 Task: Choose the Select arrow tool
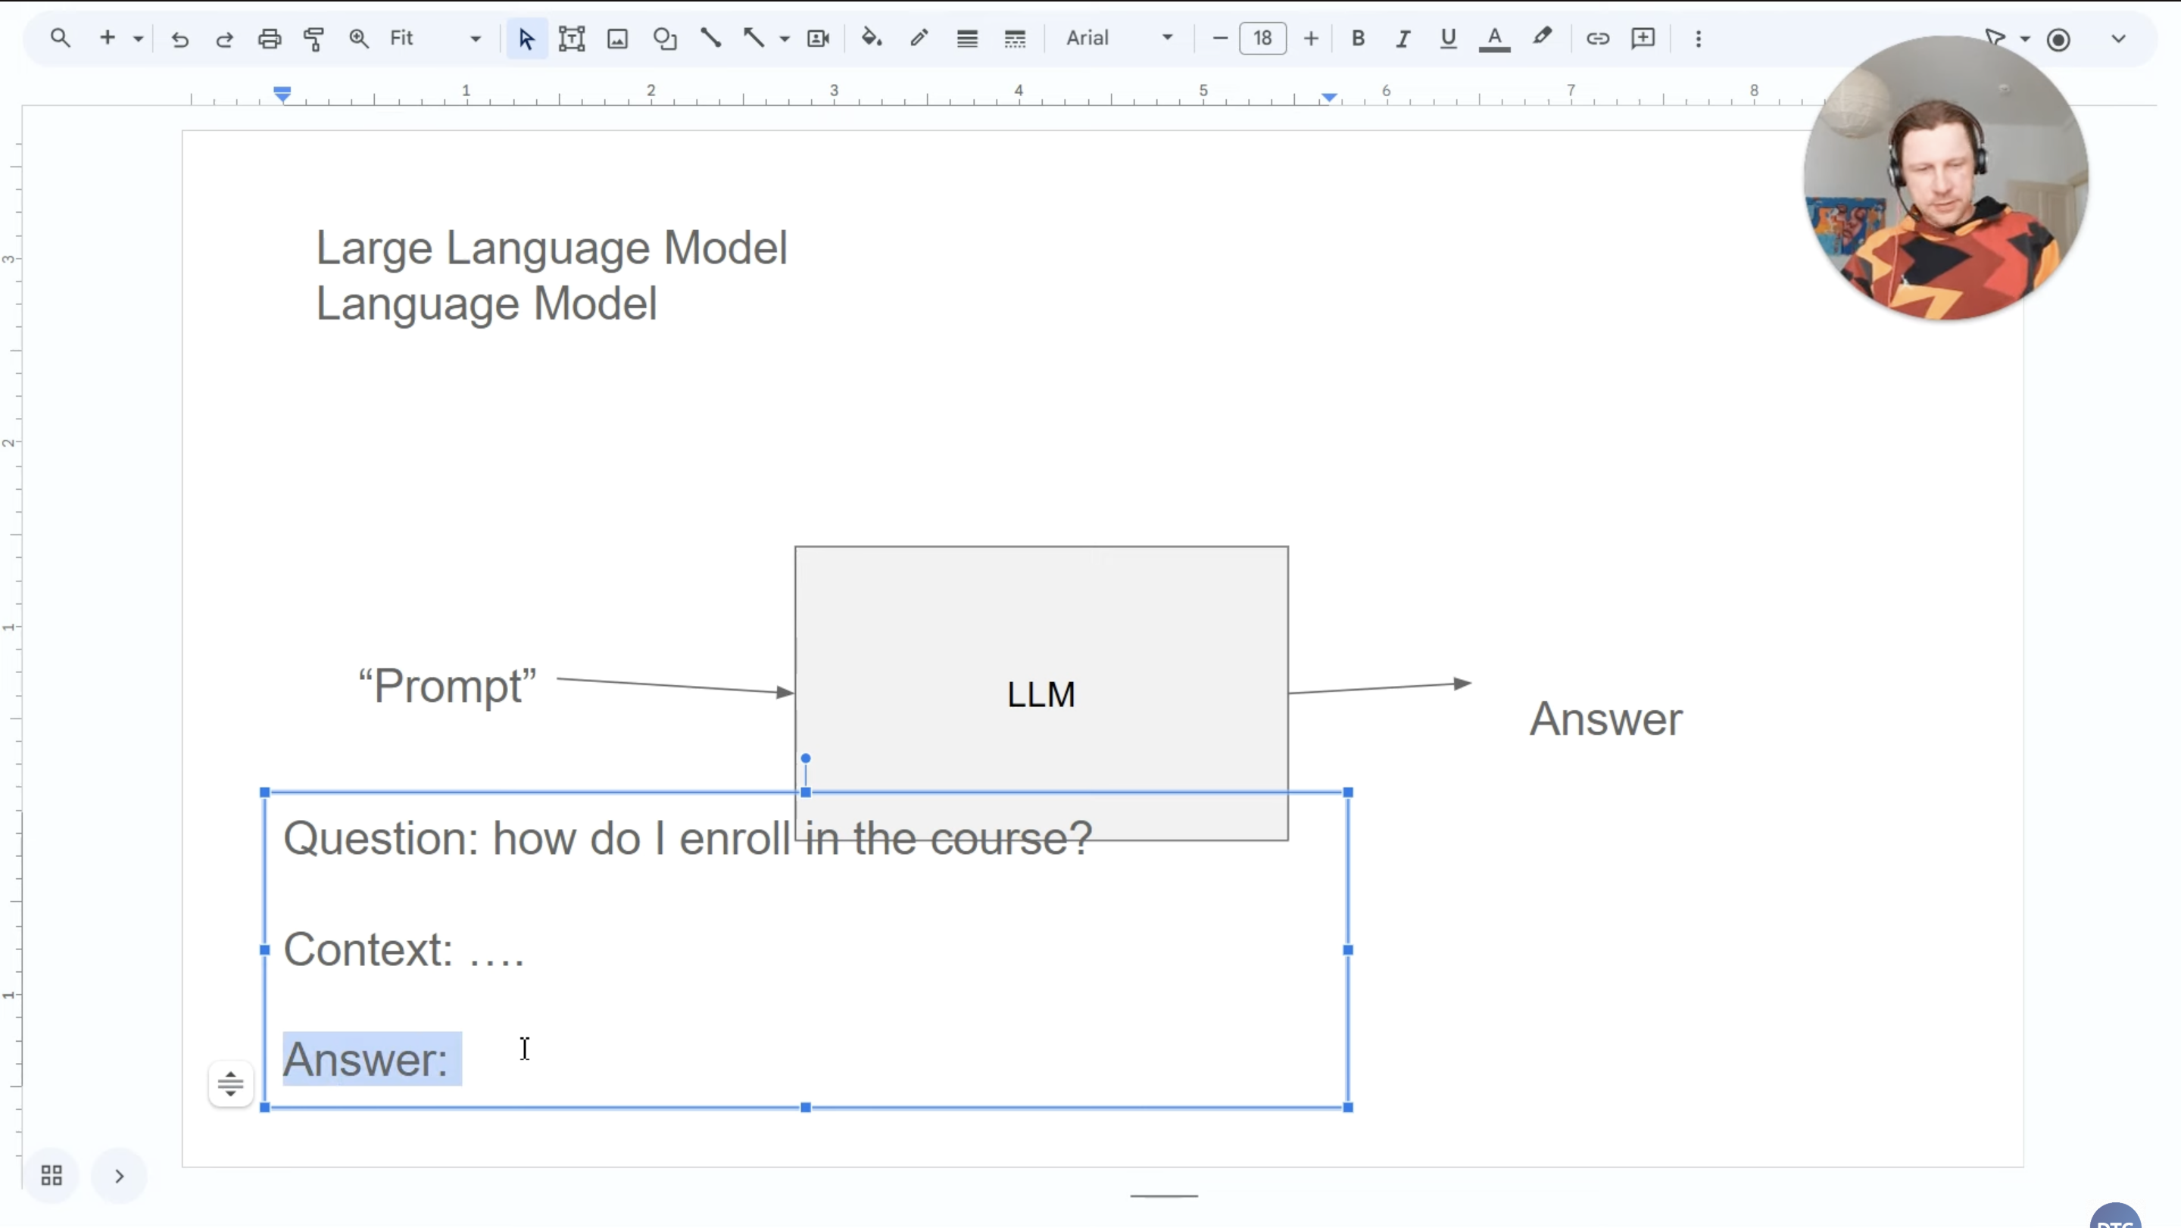(526, 39)
